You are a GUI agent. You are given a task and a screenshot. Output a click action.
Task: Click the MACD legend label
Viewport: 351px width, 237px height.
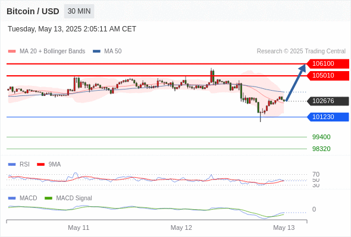(x=28, y=198)
